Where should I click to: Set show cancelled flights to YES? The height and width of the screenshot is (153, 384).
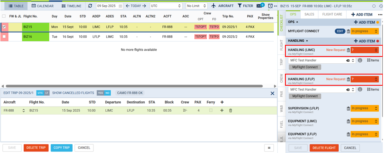coord(100,93)
